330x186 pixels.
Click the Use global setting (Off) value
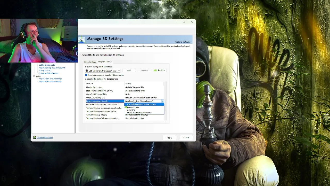click(x=135, y=91)
